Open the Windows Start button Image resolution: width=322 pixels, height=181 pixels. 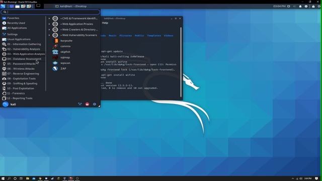click(x=3, y=178)
